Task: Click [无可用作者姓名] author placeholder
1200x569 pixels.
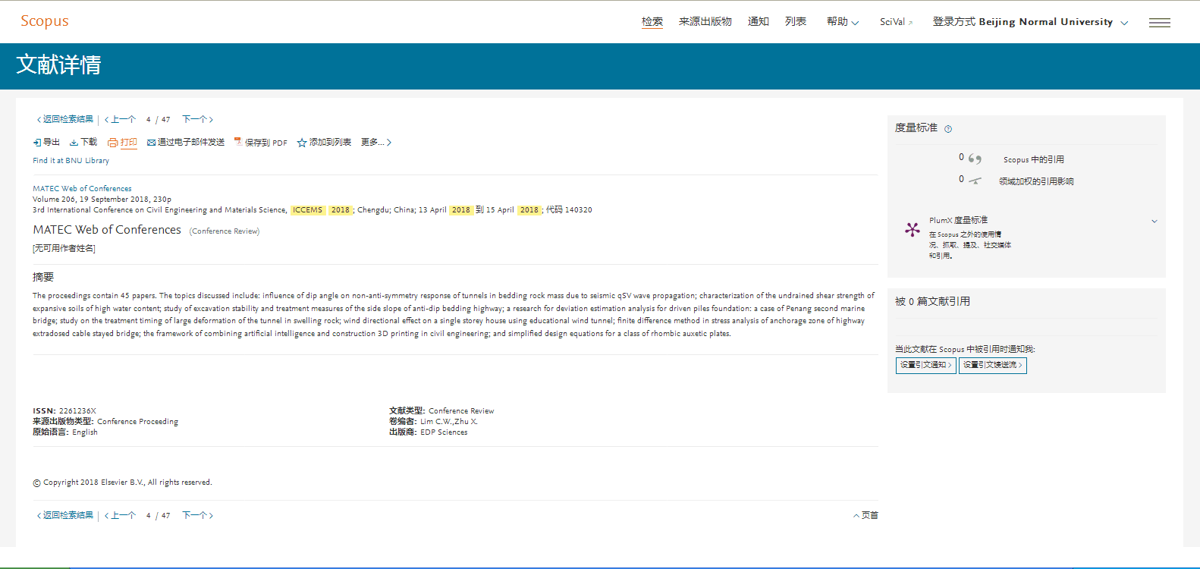Action: (x=64, y=249)
